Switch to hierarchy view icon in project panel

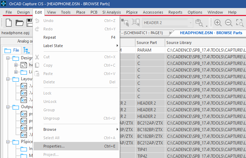(x=26, y=50)
